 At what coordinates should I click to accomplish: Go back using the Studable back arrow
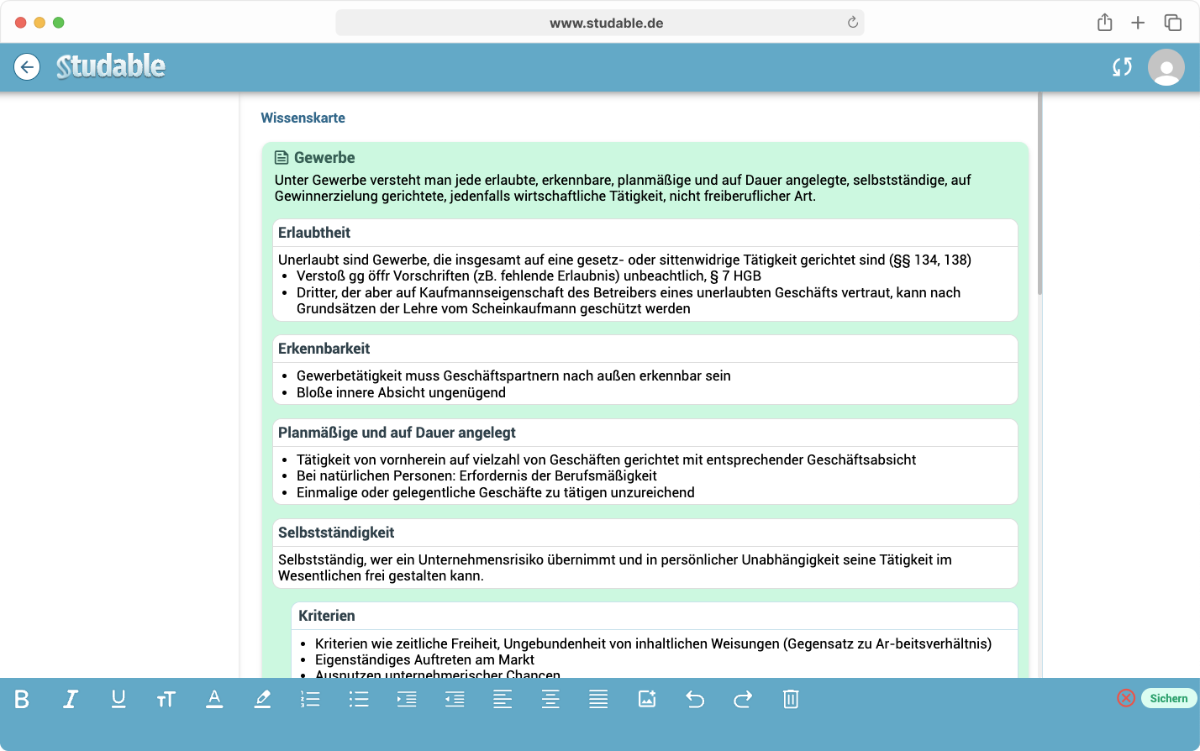pyautogui.click(x=27, y=67)
